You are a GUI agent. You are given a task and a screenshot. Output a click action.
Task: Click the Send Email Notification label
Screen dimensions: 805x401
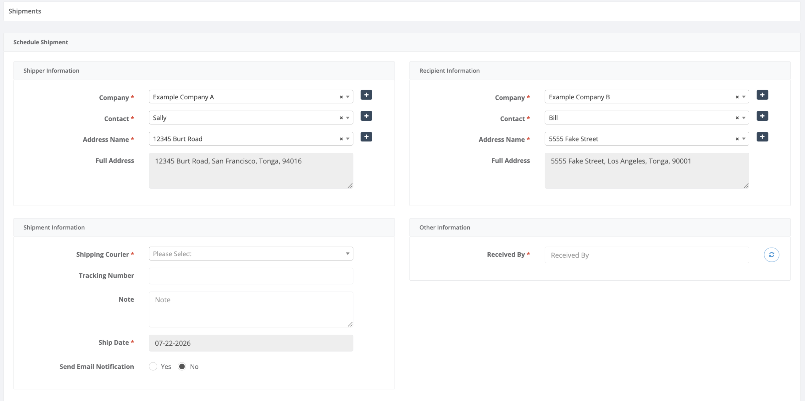coord(97,366)
